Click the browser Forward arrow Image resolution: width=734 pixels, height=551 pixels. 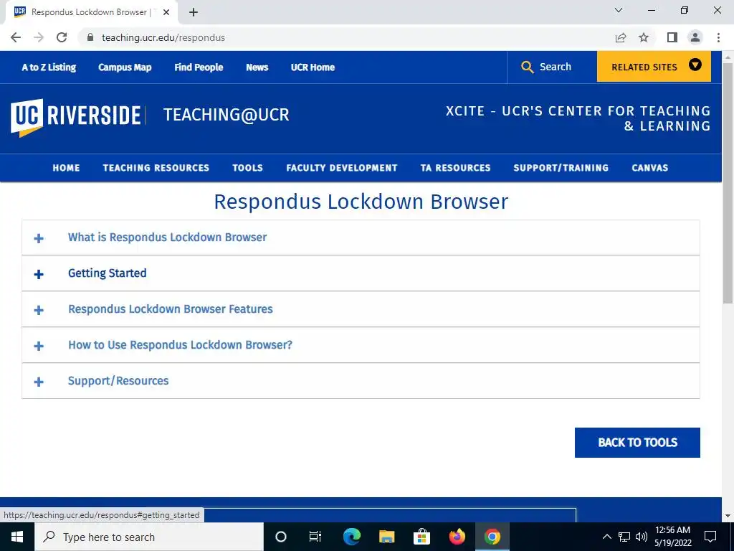[x=39, y=37]
